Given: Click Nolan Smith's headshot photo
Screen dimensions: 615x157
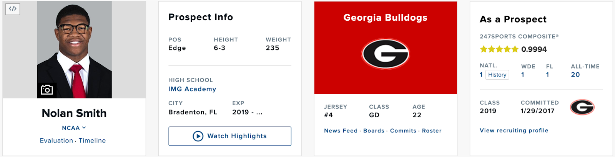Looking at the screenshot, I should click(x=75, y=46).
